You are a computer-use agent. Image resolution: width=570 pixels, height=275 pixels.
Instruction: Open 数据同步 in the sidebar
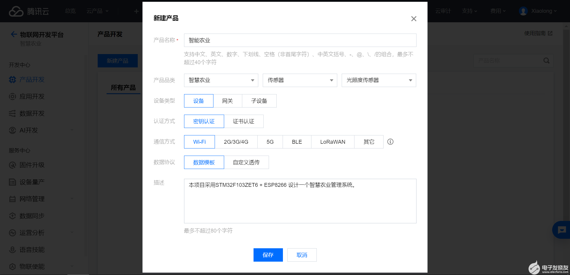click(x=32, y=216)
